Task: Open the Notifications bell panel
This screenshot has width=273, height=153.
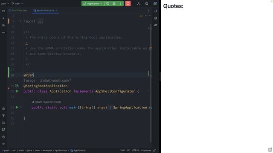Action: [x=156, y=11]
